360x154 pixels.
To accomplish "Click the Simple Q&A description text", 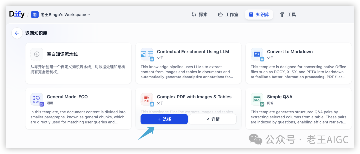I will pyautogui.click(x=298, y=117).
